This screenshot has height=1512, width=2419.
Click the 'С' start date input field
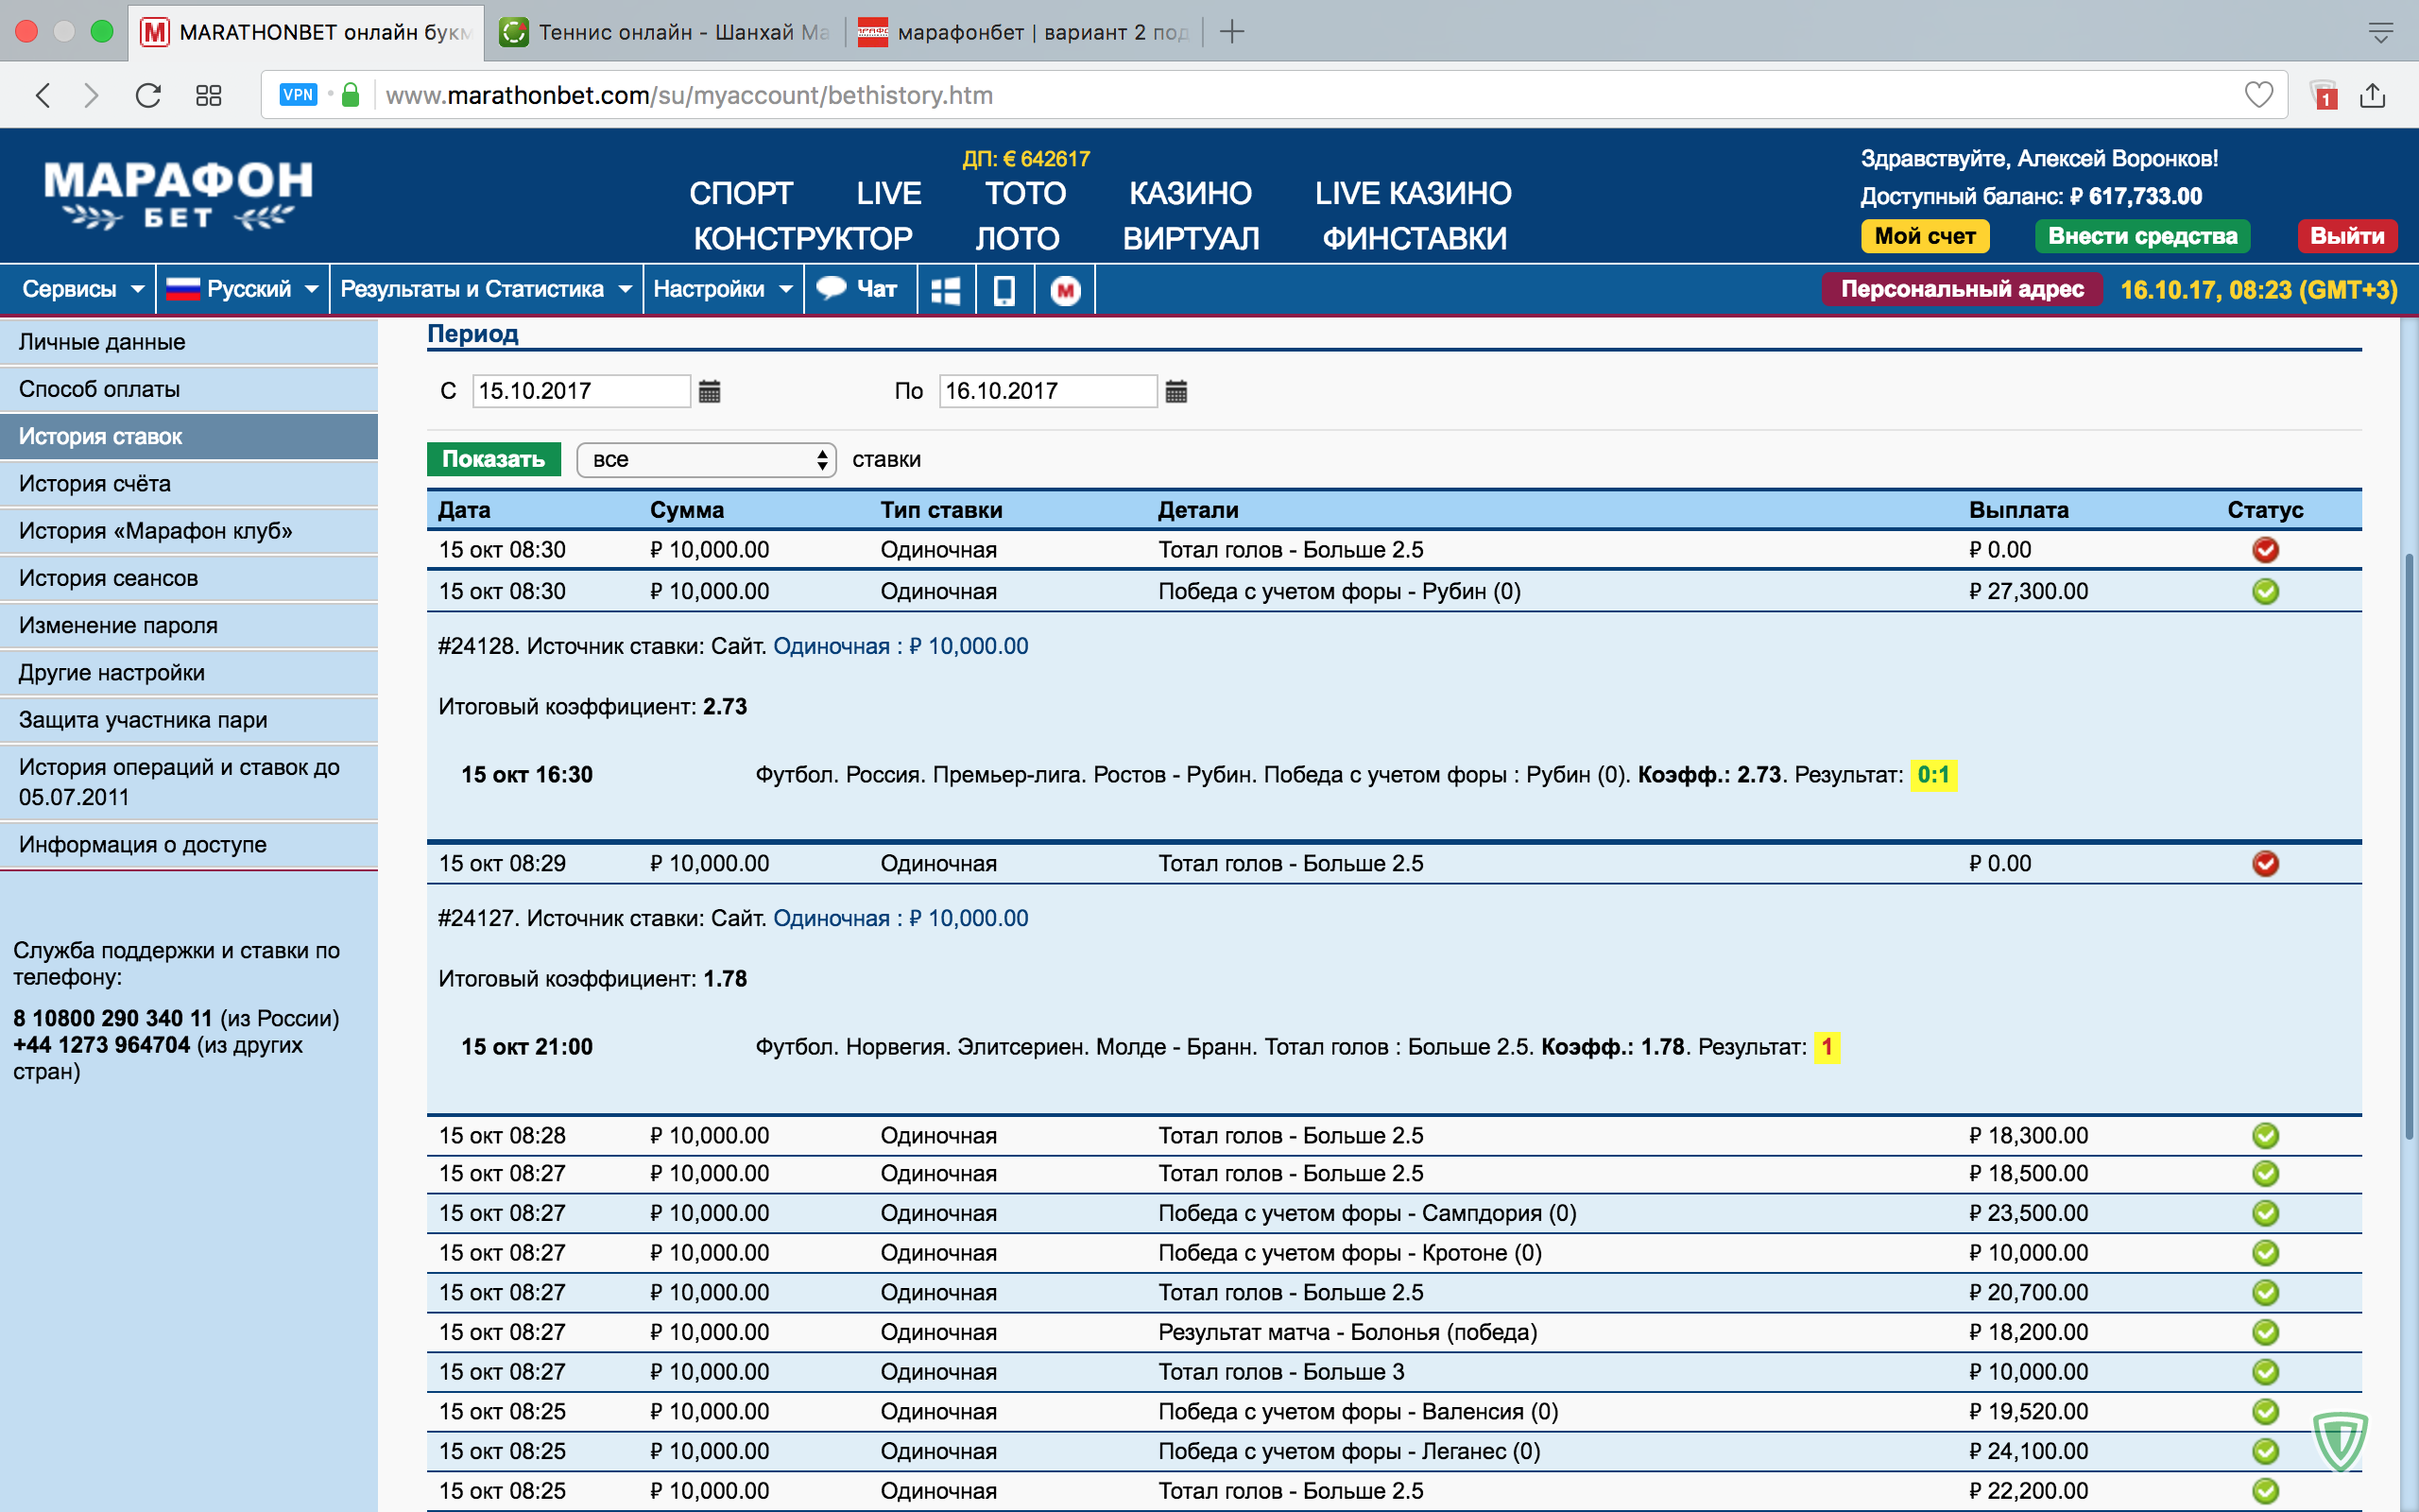[x=580, y=391]
